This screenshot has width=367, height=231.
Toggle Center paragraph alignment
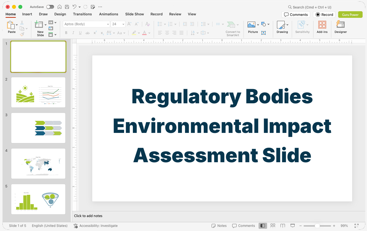coord(167,33)
